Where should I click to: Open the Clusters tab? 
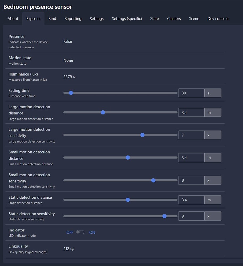(174, 19)
